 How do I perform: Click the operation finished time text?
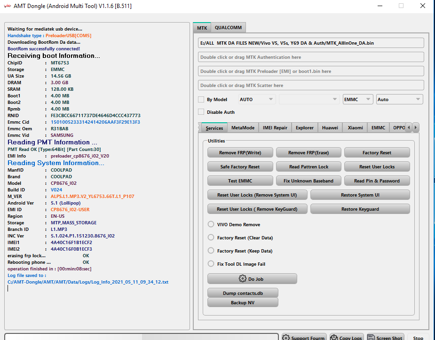49,269
